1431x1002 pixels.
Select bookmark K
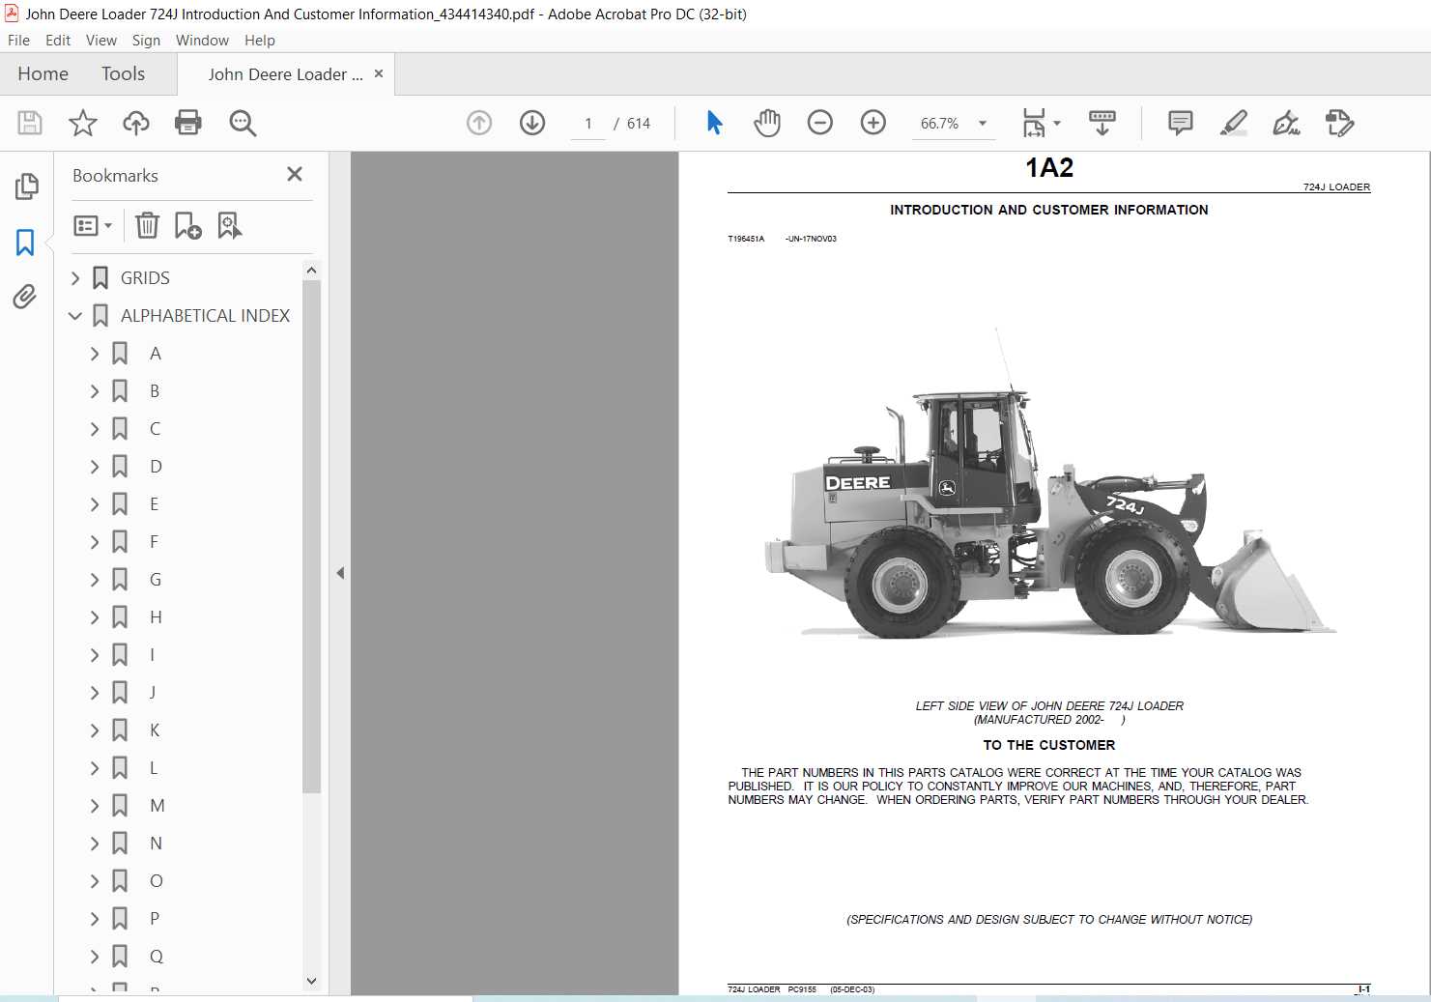155,730
